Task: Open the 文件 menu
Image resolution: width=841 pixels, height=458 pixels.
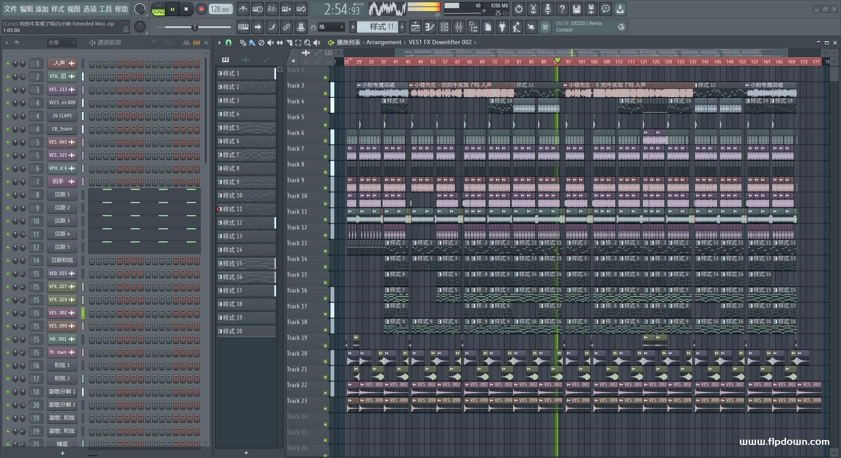Action: [x=11, y=9]
